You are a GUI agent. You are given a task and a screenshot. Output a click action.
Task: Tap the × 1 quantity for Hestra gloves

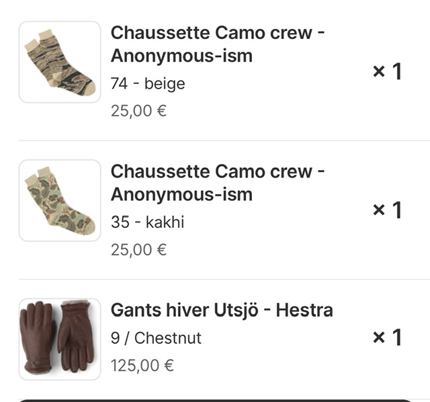click(387, 337)
